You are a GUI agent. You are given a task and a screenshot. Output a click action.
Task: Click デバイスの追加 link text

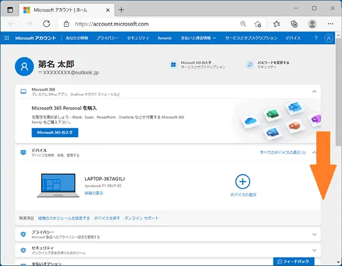(x=243, y=195)
